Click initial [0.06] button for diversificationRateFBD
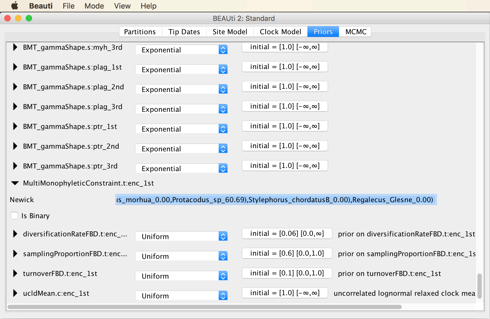Screen dimensions: 490x319 287,234
